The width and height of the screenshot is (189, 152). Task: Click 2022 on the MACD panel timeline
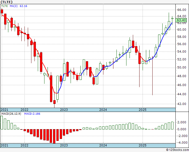point(24,145)
